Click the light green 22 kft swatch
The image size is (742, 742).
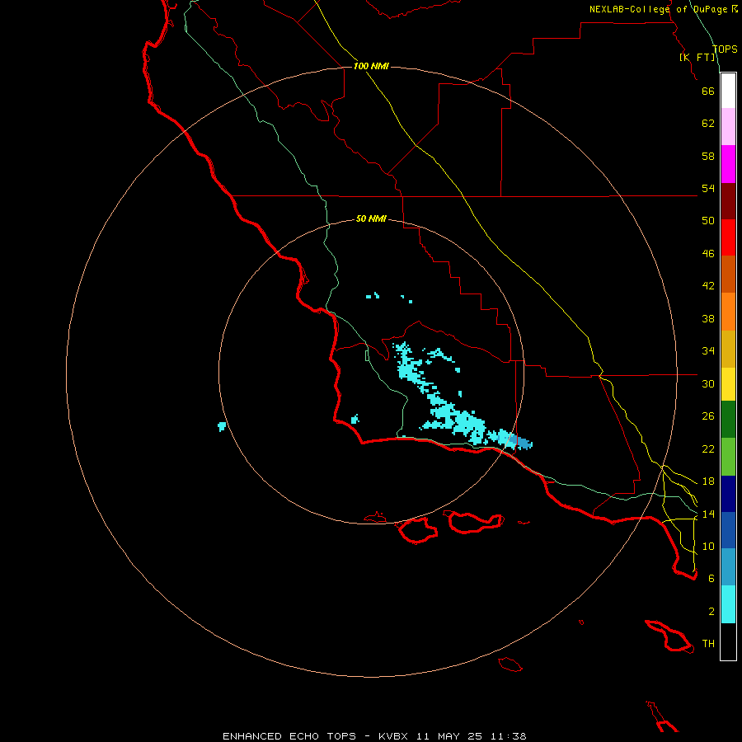point(728,457)
